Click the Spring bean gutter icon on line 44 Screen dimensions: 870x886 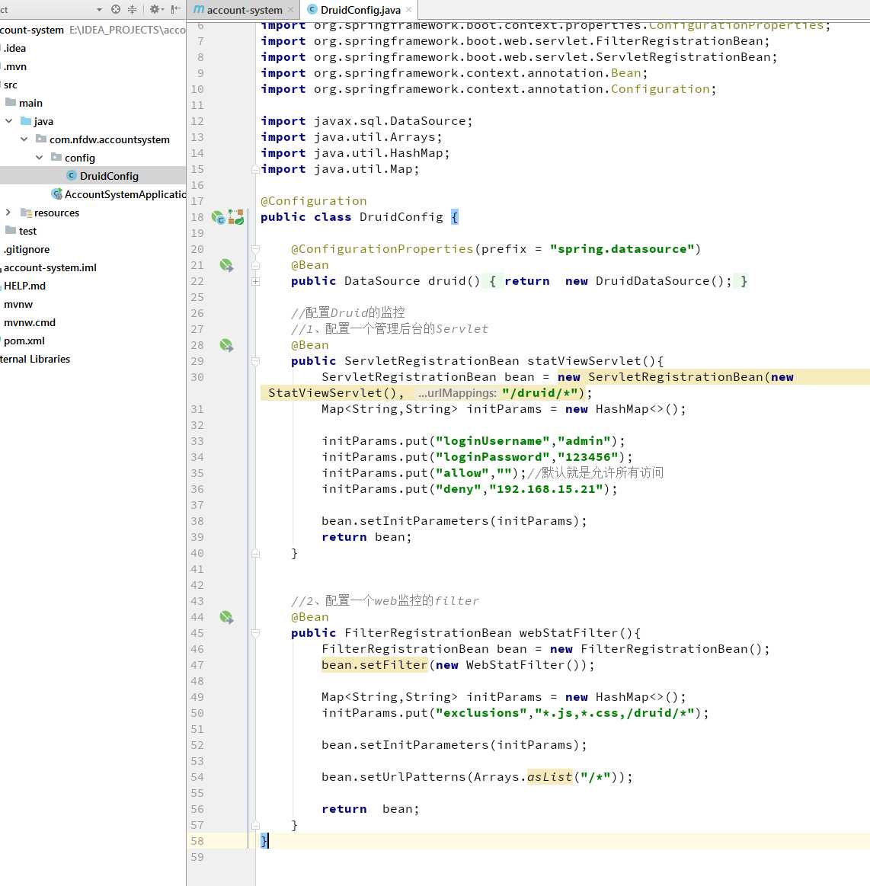[x=226, y=618]
